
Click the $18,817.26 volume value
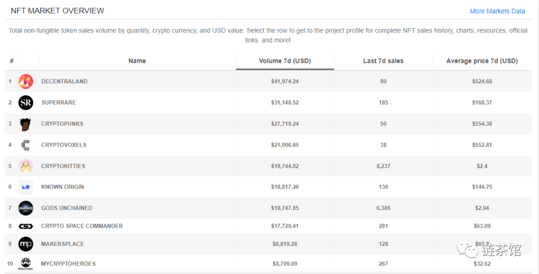[x=284, y=187]
